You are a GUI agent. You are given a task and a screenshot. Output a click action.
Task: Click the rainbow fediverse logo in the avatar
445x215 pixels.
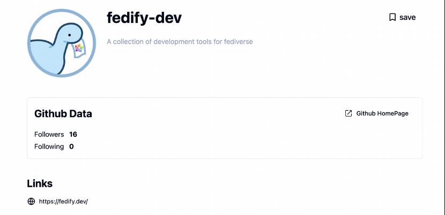[79, 48]
